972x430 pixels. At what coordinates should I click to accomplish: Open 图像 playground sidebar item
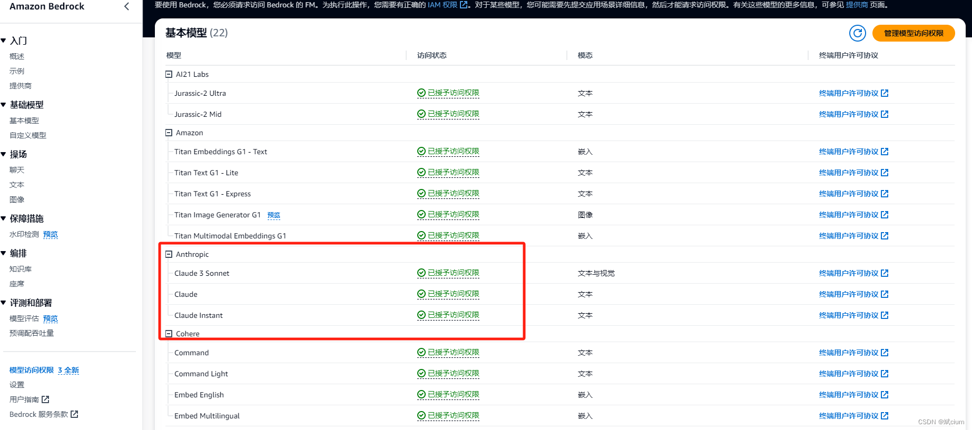click(x=17, y=199)
